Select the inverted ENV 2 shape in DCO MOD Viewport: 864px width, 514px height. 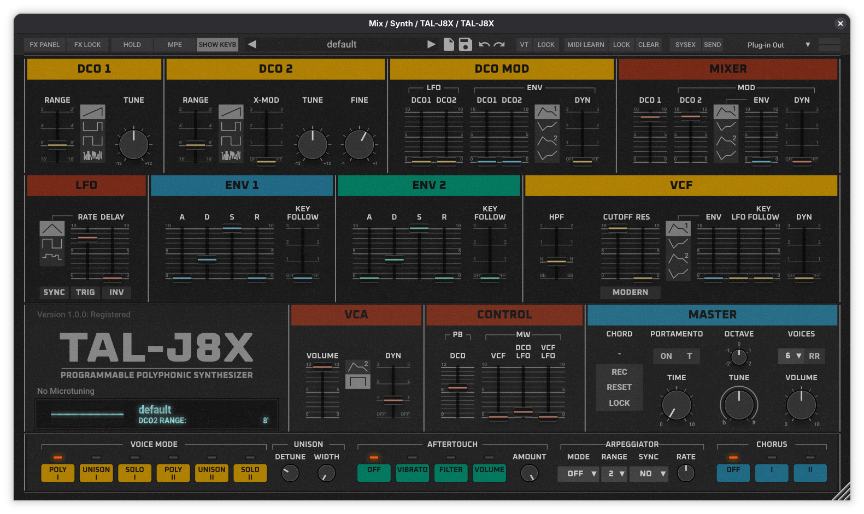click(x=546, y=156)
